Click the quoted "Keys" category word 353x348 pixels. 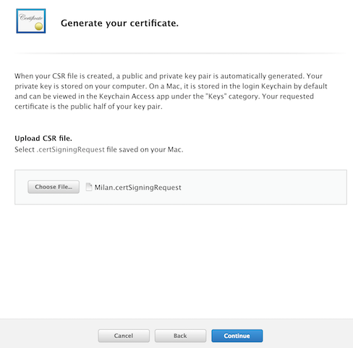click(216, 96)
